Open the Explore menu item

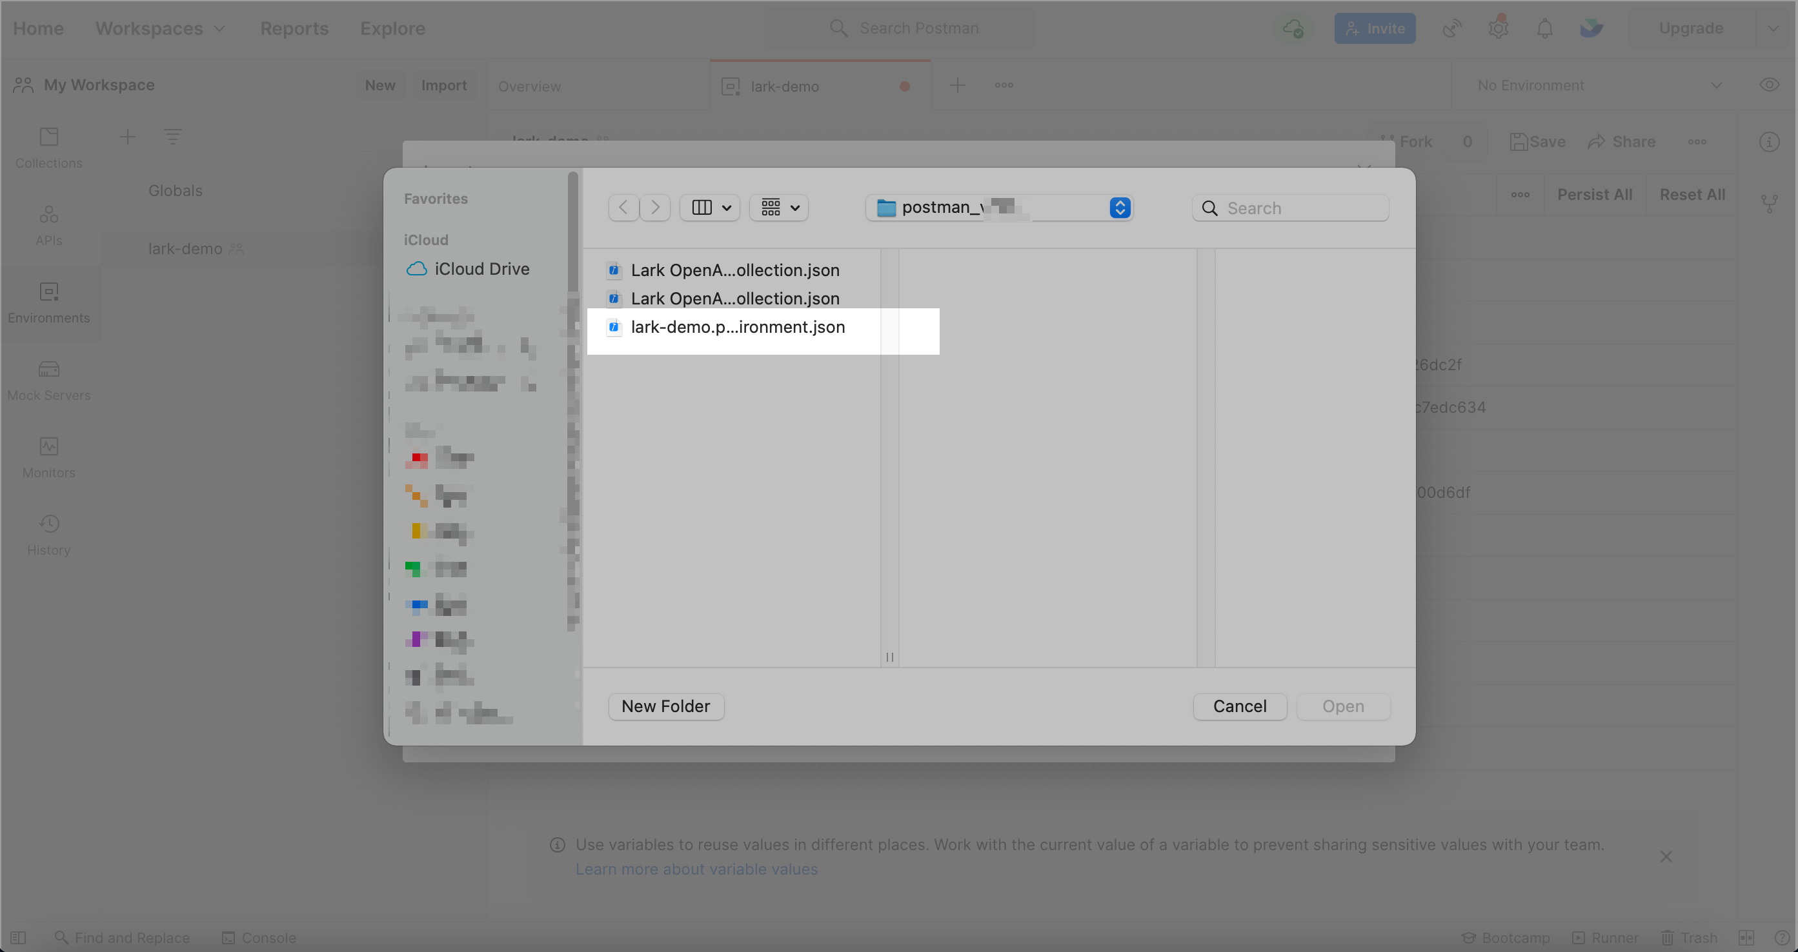pyautogui.click(x=392, y=28)
